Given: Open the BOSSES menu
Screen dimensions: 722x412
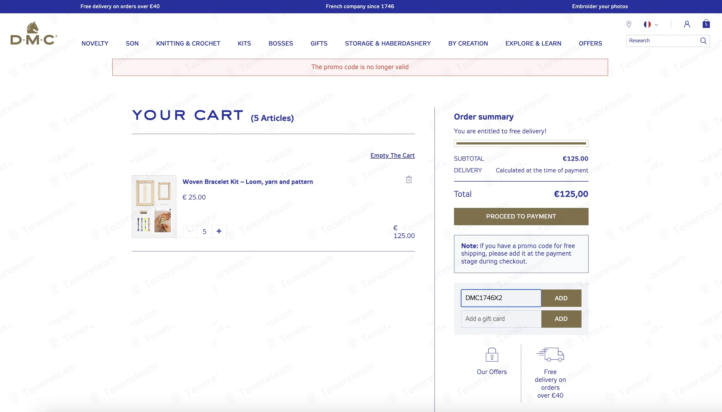Looking at the screenshot, I should (x=281, y=43).
